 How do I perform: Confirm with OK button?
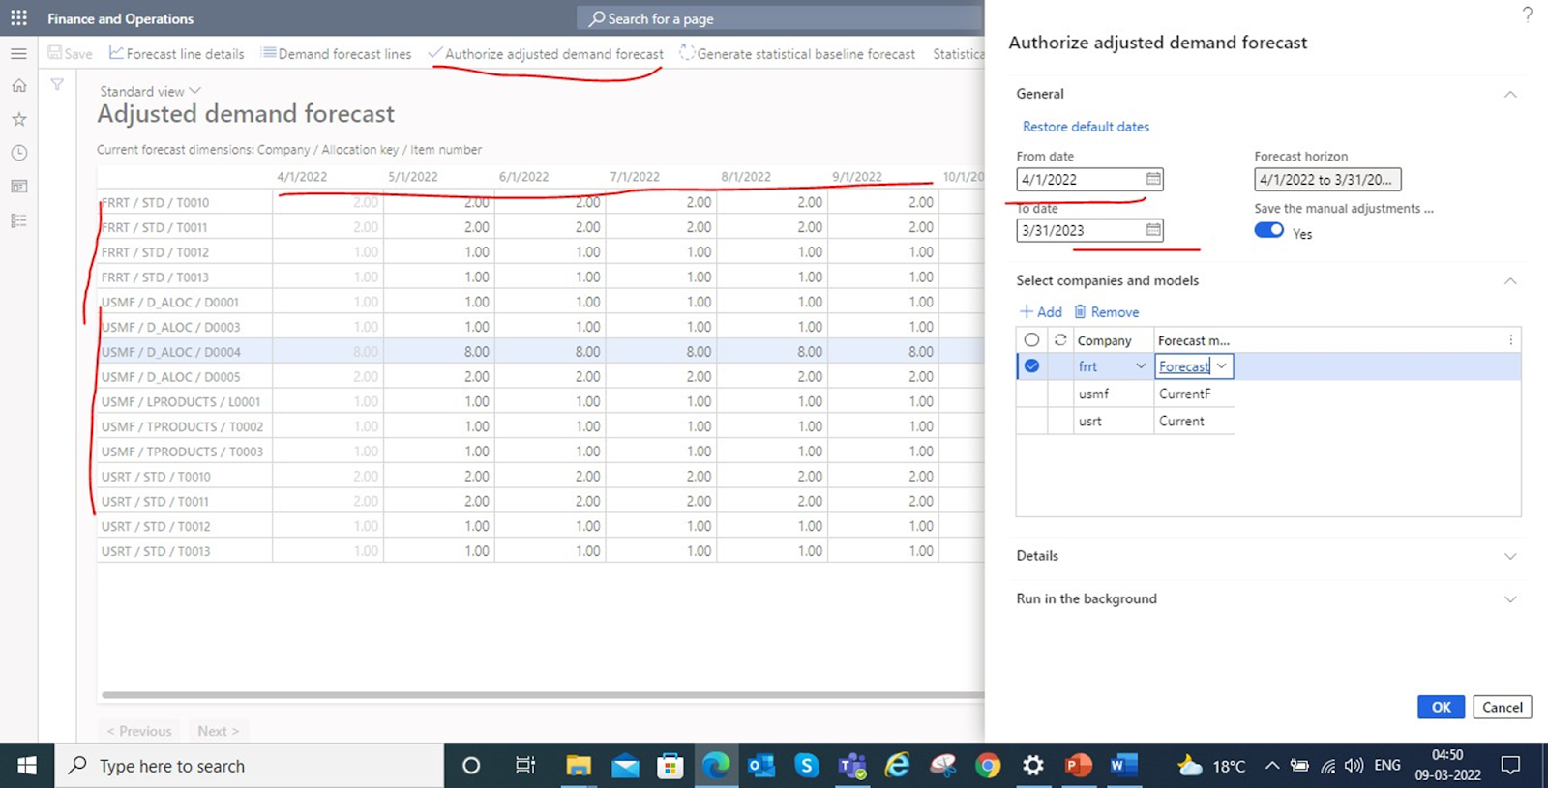[x=1441, y=707]
